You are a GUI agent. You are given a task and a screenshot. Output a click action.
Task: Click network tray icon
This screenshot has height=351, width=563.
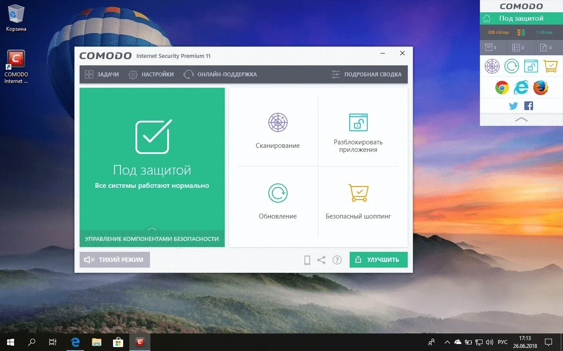coord(479,342)
